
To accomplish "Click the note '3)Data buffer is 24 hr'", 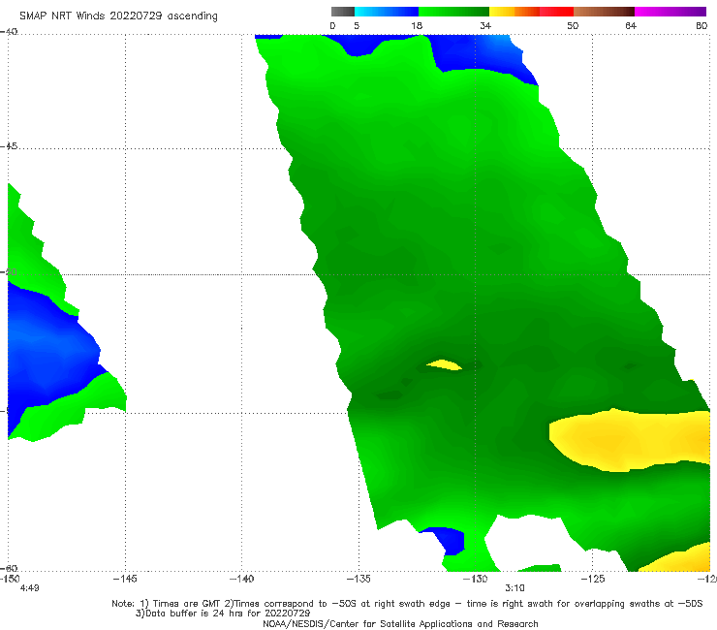I will [223, 614].
